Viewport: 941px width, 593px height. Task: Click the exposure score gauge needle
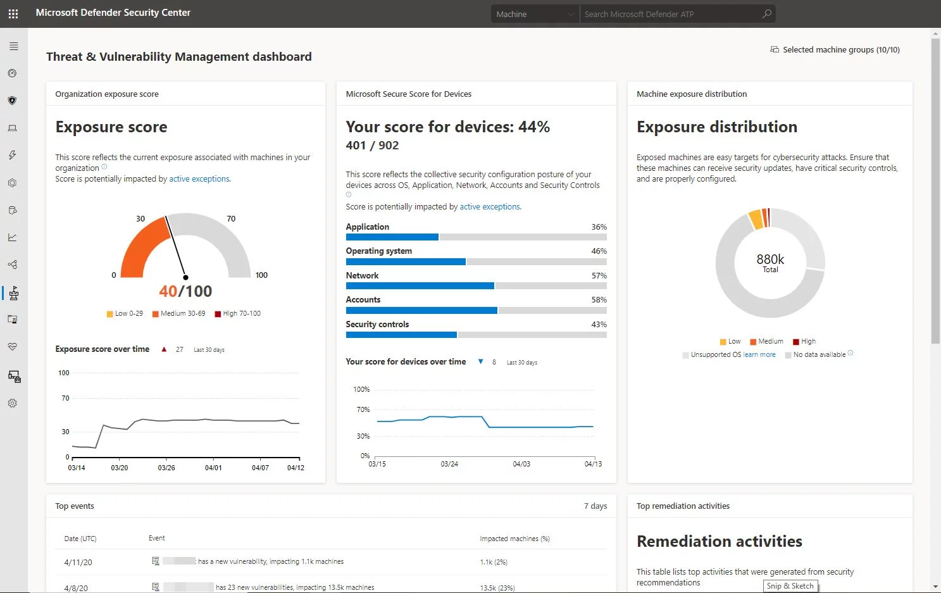click(176, 247)
